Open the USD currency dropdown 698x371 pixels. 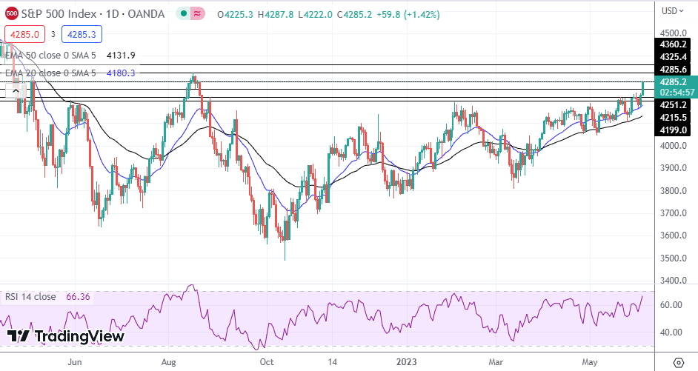(672, 10)
